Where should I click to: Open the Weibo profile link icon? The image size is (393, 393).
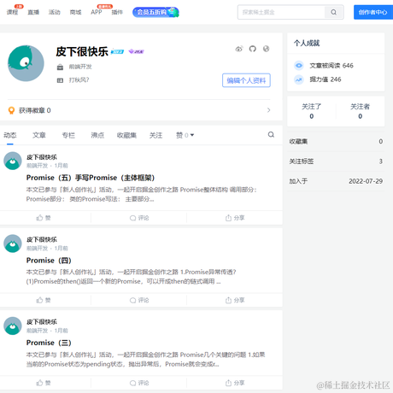(239, 49)
